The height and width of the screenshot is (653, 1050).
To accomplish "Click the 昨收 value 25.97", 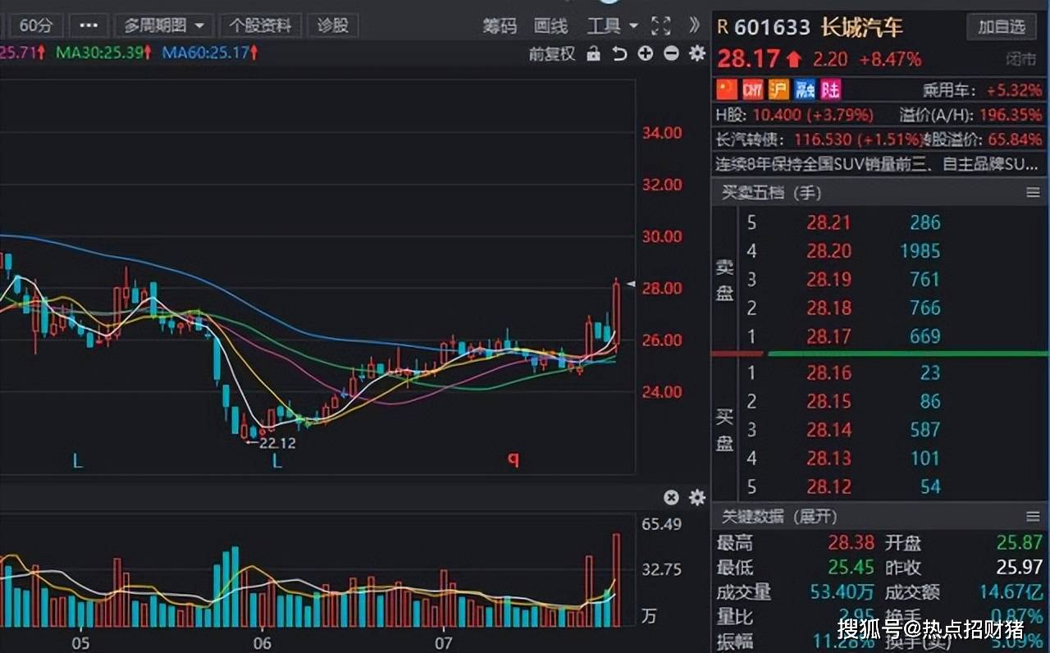I will point(1020,568).
